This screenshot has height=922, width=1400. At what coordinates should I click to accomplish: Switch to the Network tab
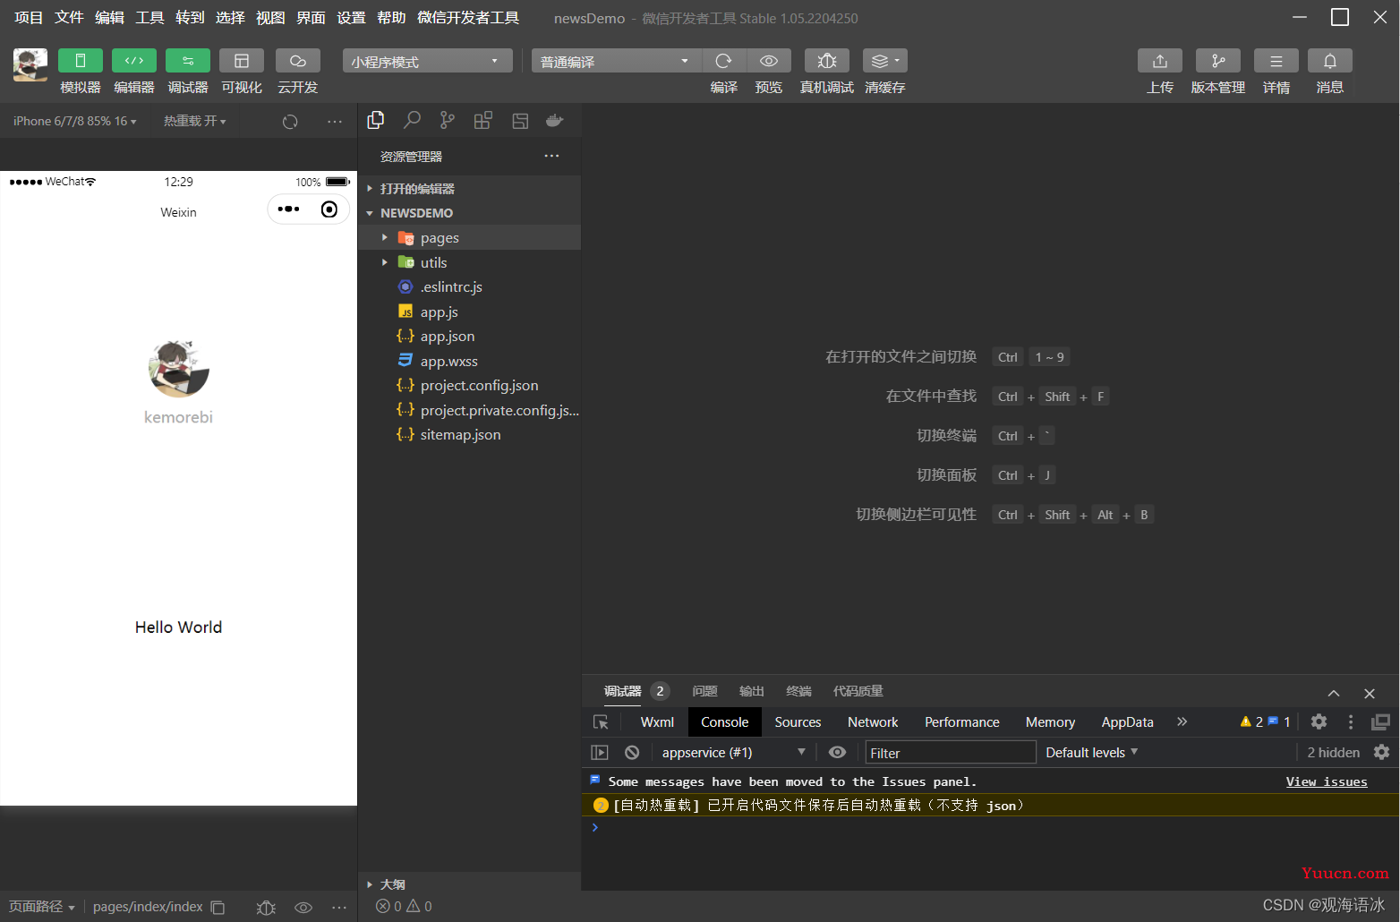[x=873, y=722]
